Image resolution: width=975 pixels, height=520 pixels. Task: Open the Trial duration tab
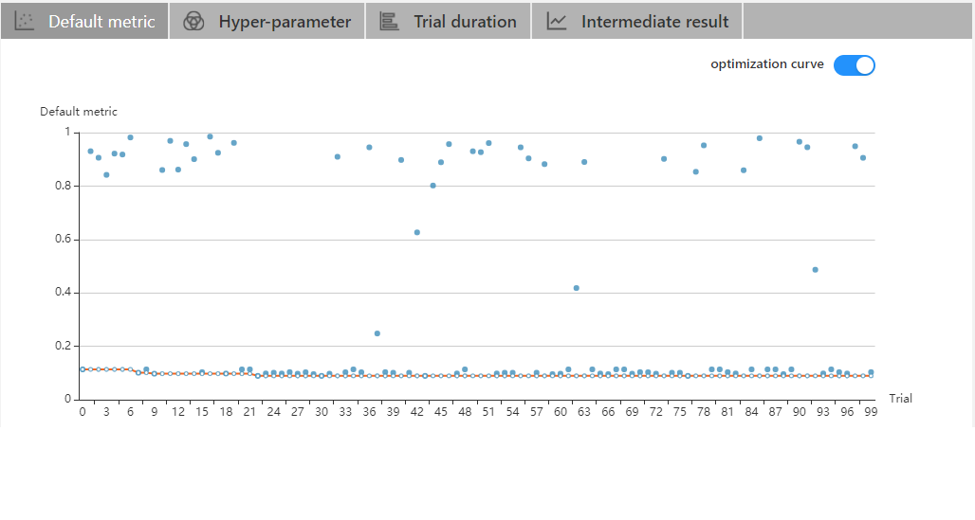tap(465, 21)
